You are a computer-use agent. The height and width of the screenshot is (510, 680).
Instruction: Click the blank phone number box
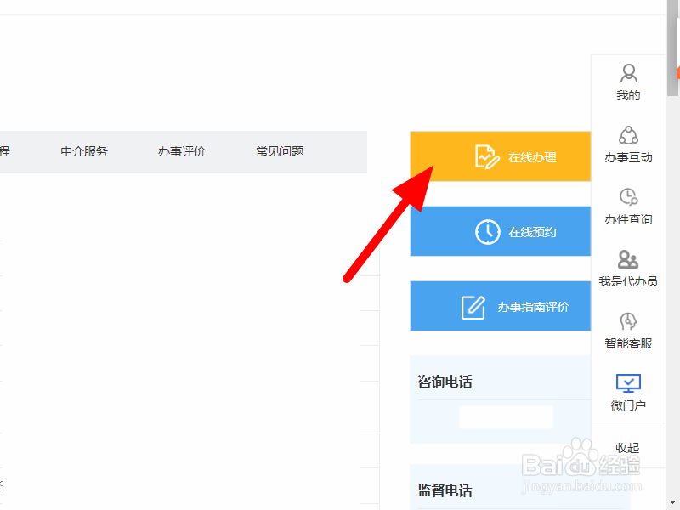pyautogui.click(x=506, y=417)
